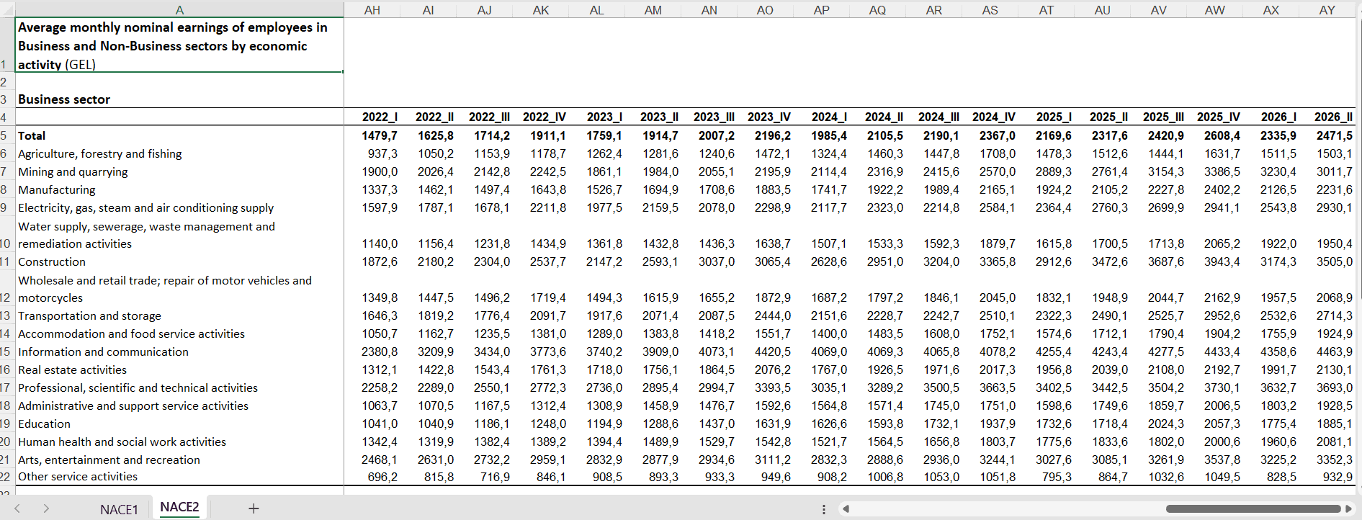The height and width of the screenshot is (520, 1362).
Task: Click the horizontal scrollbar thumb
Action: pyautogui.click(x=1253, y=508)
